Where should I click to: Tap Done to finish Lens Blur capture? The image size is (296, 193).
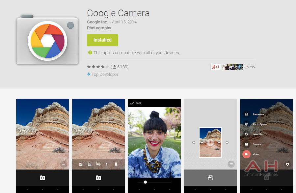point(135,103)
